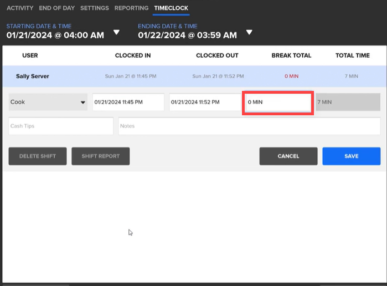Focus the 0 MIN break total field
387x286 pixels.
point(278,103)
